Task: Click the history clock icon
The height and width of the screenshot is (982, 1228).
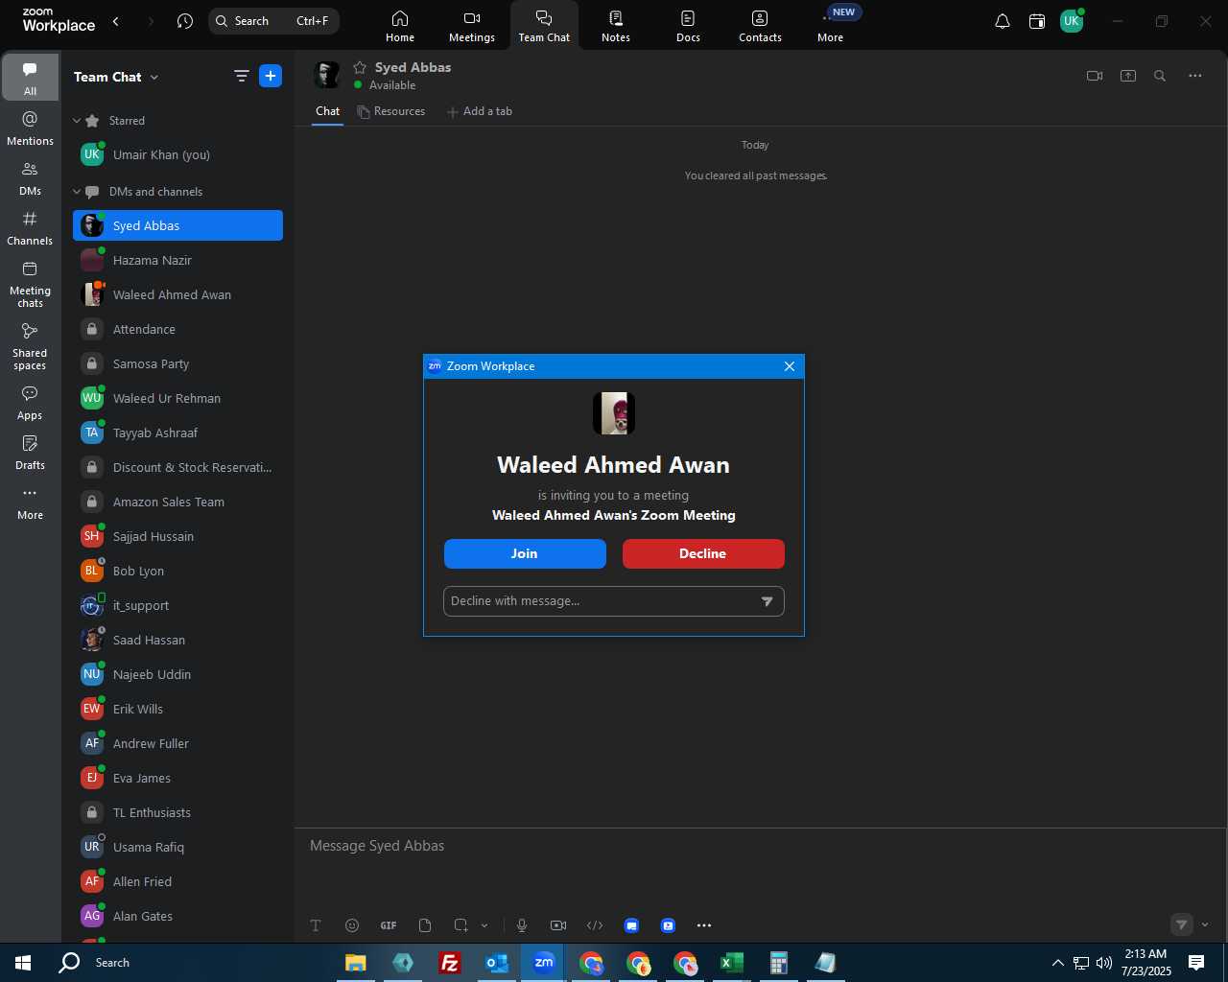Action: click(185, 21)
